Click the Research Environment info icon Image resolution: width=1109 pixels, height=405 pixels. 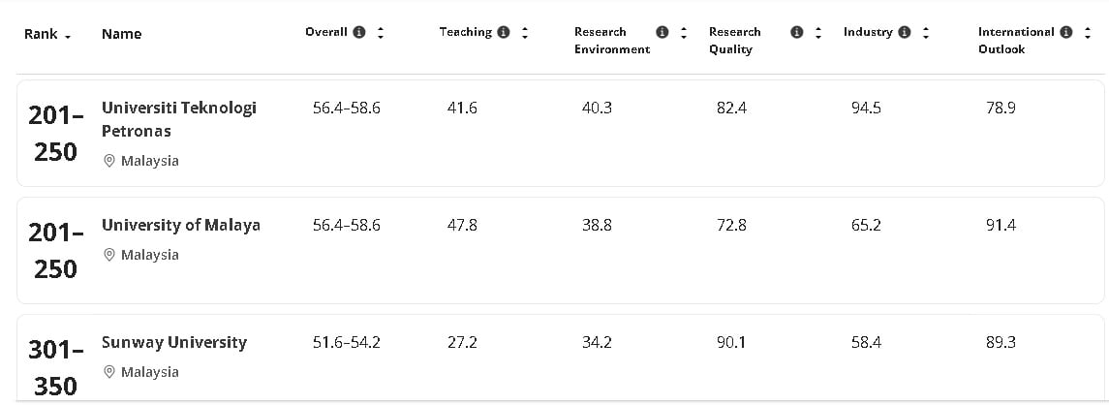pyautogui.click(x=662, y=33)
